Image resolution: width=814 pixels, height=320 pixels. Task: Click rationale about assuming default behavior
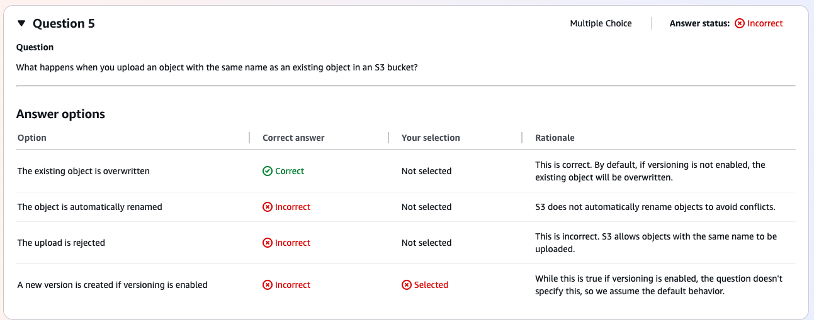659,285
